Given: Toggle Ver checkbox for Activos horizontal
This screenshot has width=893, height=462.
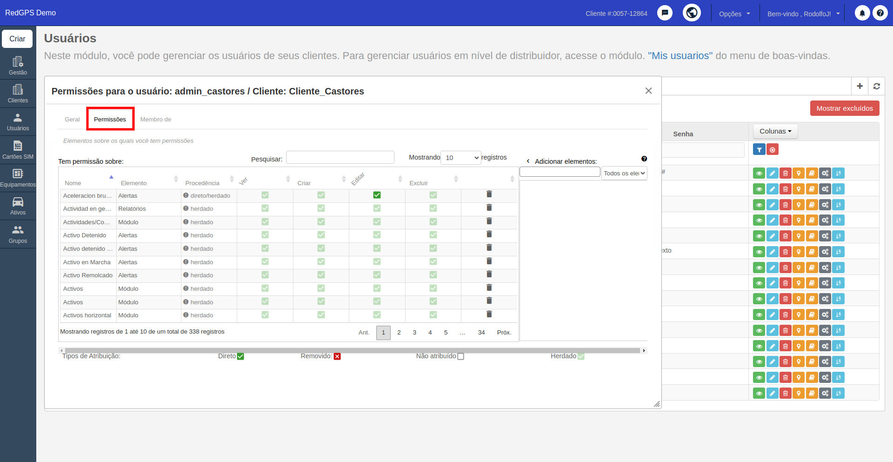Looking at the screenshot, I should pos(265,315).
